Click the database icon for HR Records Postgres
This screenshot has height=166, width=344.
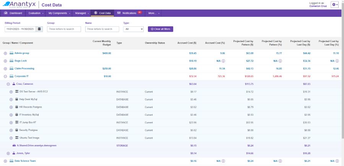click(17, 107)
